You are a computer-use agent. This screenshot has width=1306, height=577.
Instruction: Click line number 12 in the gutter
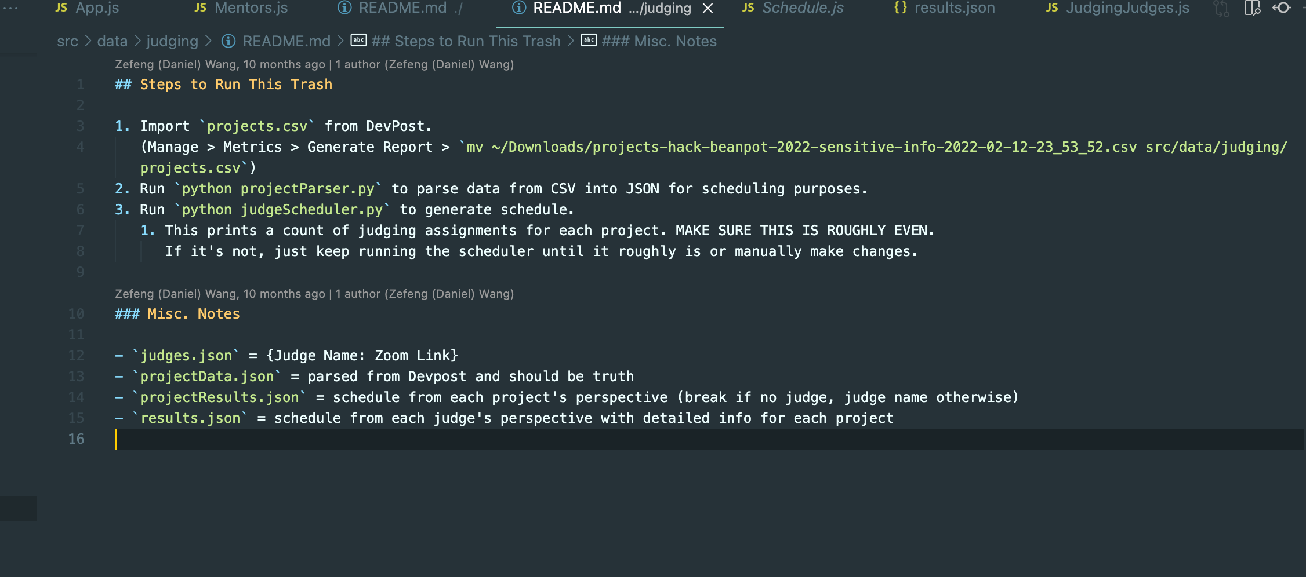[x=75, y=355]
